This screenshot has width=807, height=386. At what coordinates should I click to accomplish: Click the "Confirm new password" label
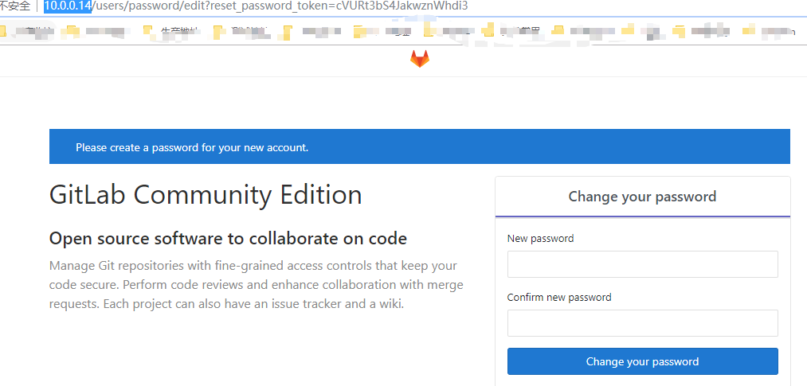[559, 297]
